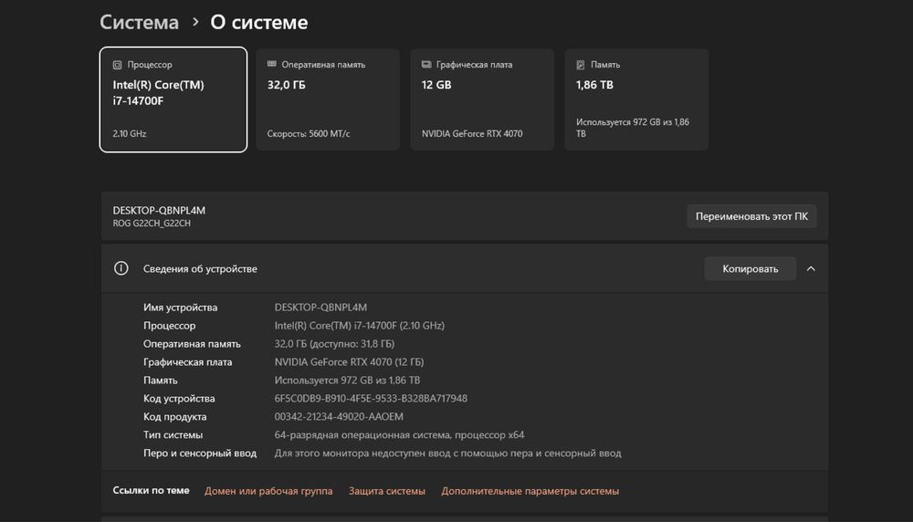
Task: Click the Код устройства label
Action: coord(179,399)
